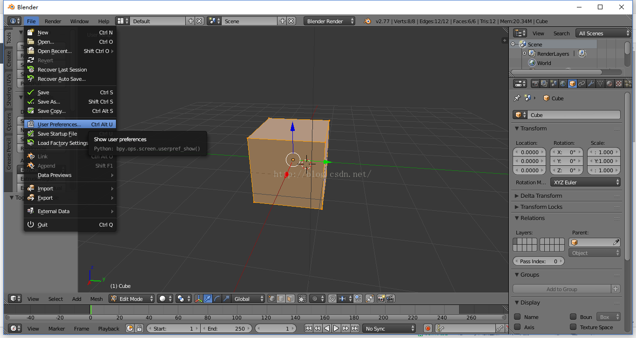This screenshot has width=636, height=338.
Task: Open the Object properties tab (orange cube)
Action: (572, 84)
